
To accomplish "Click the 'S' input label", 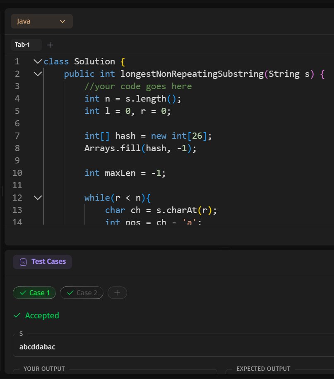I will 21,334.
